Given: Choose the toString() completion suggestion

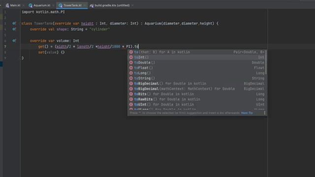Looking at the screenshot, I should [196, 78].
